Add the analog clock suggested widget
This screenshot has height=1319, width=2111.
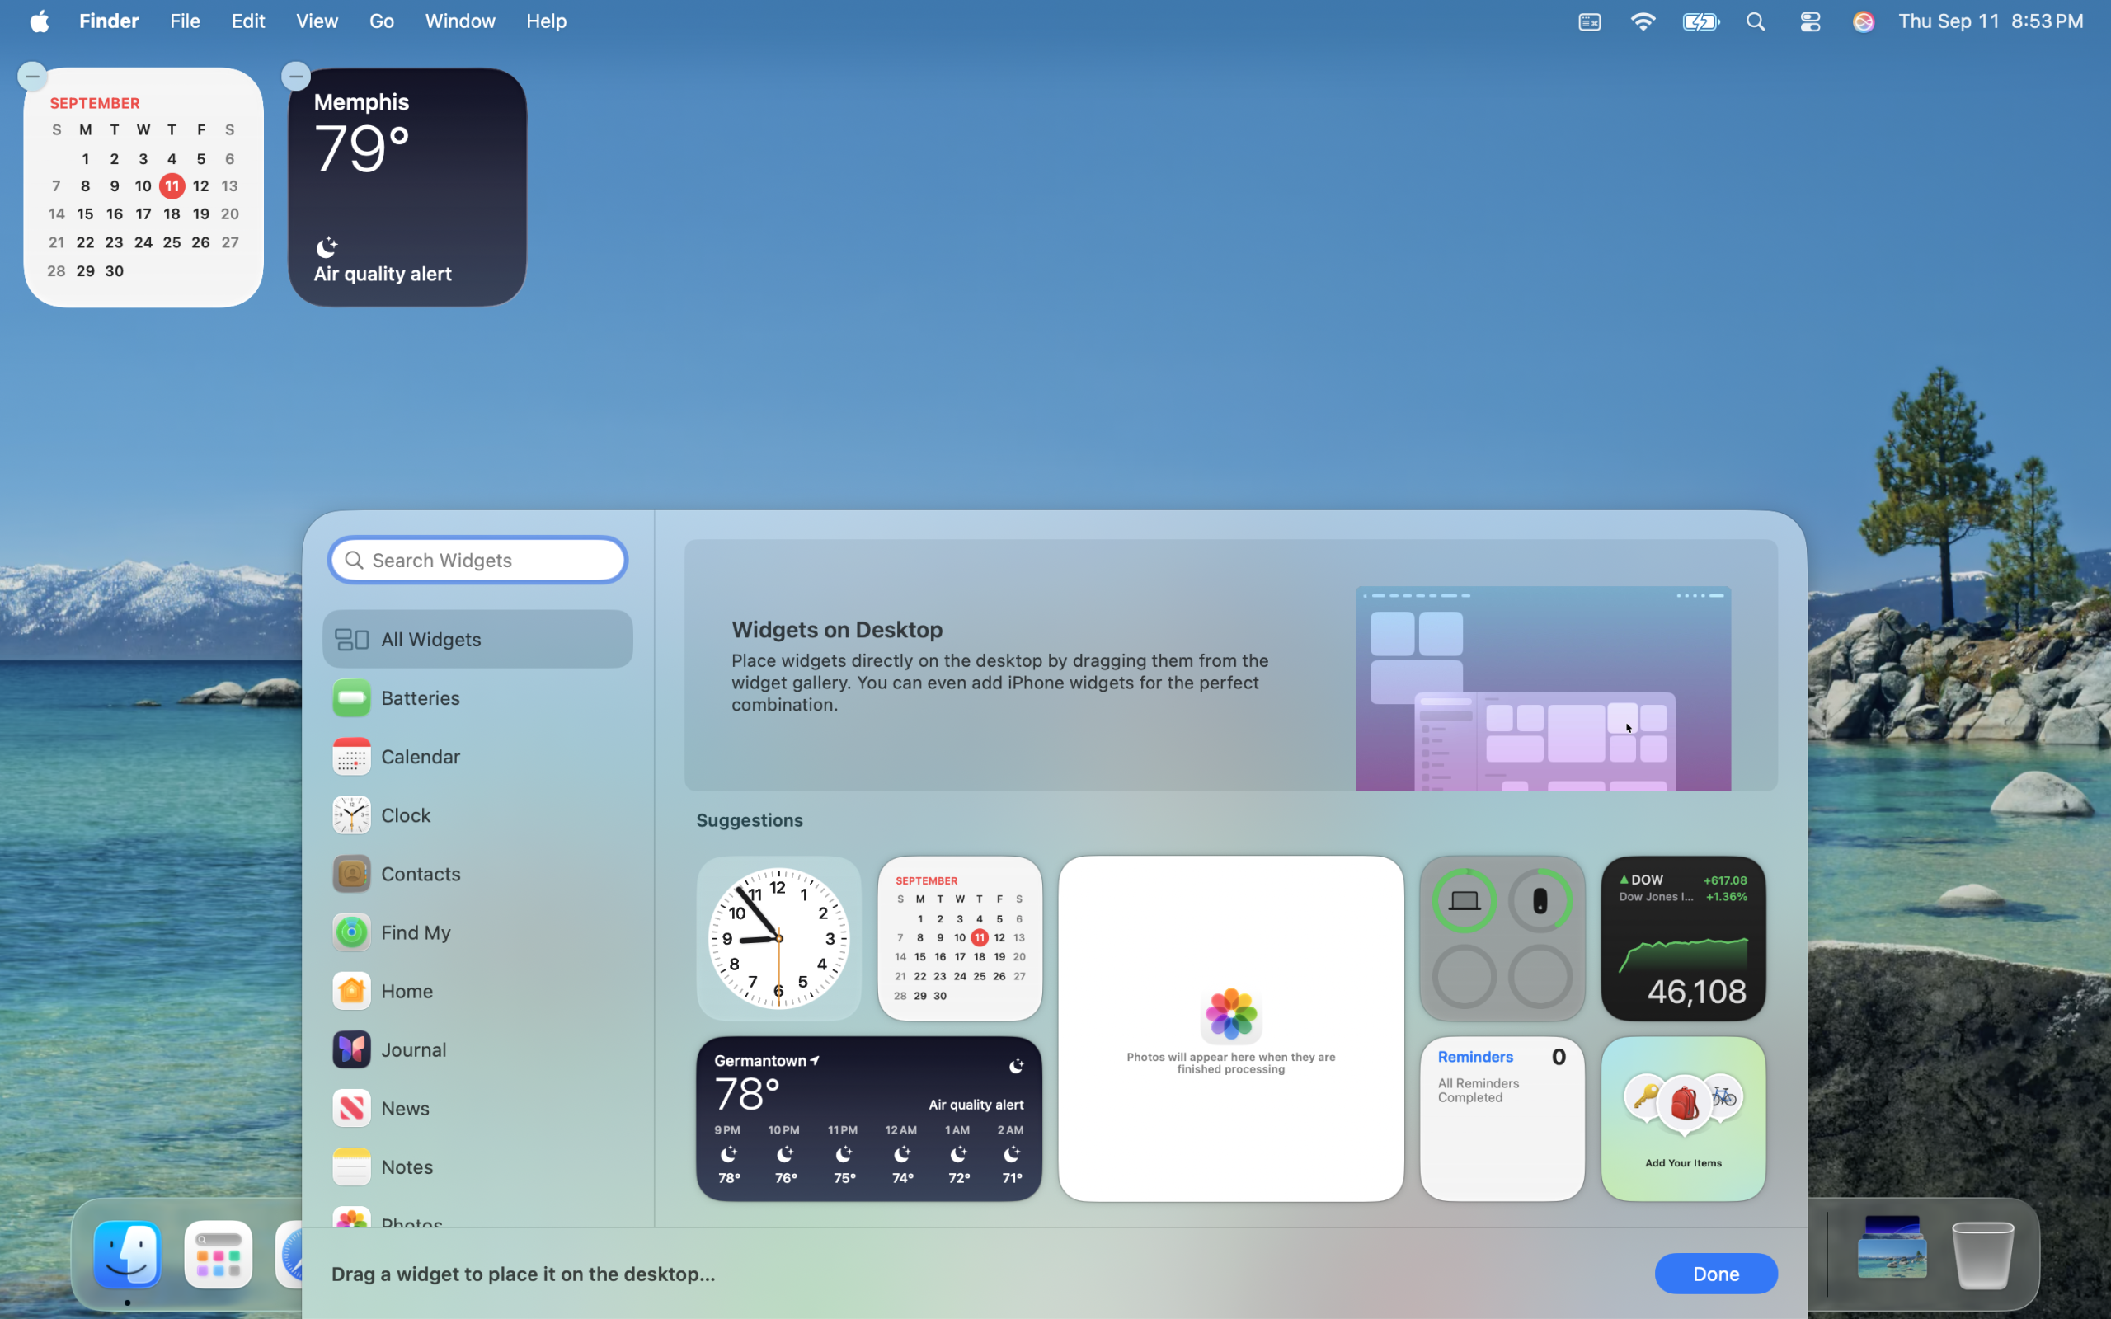click(x=778, y=939)
